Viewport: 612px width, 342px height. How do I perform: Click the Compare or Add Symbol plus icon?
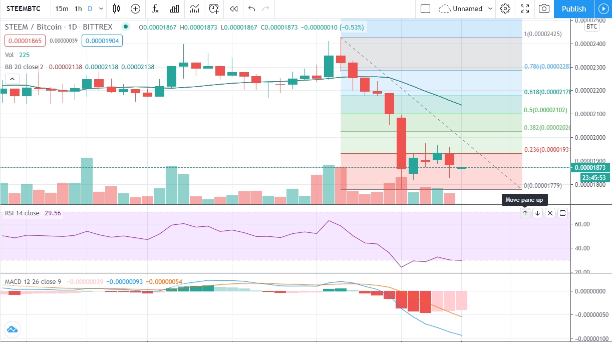135,9
